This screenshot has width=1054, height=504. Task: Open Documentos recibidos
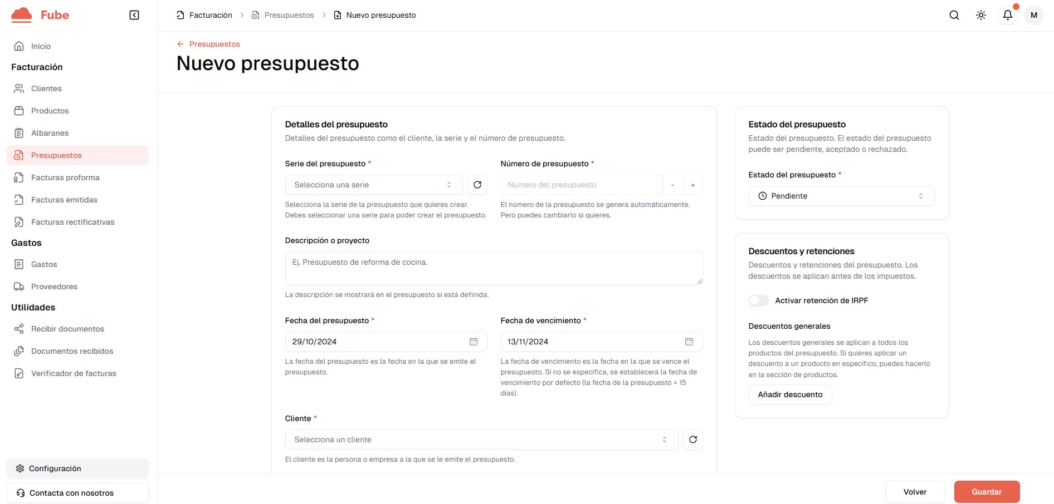(77, 351)
